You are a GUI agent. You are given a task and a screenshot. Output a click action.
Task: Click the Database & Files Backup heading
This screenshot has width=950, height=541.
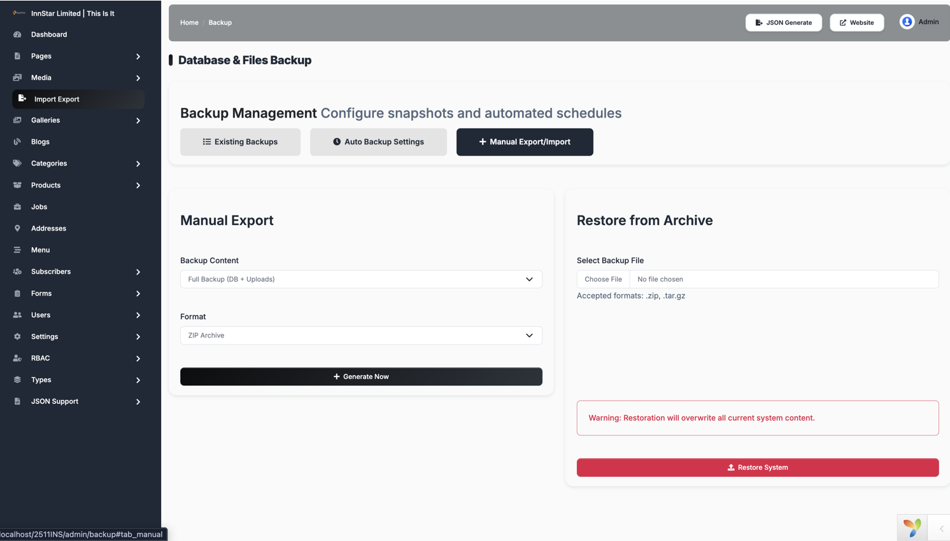click(245, 60)
